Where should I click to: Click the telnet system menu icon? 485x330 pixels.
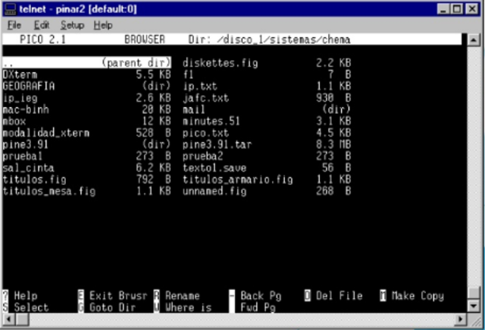(10, 9)
